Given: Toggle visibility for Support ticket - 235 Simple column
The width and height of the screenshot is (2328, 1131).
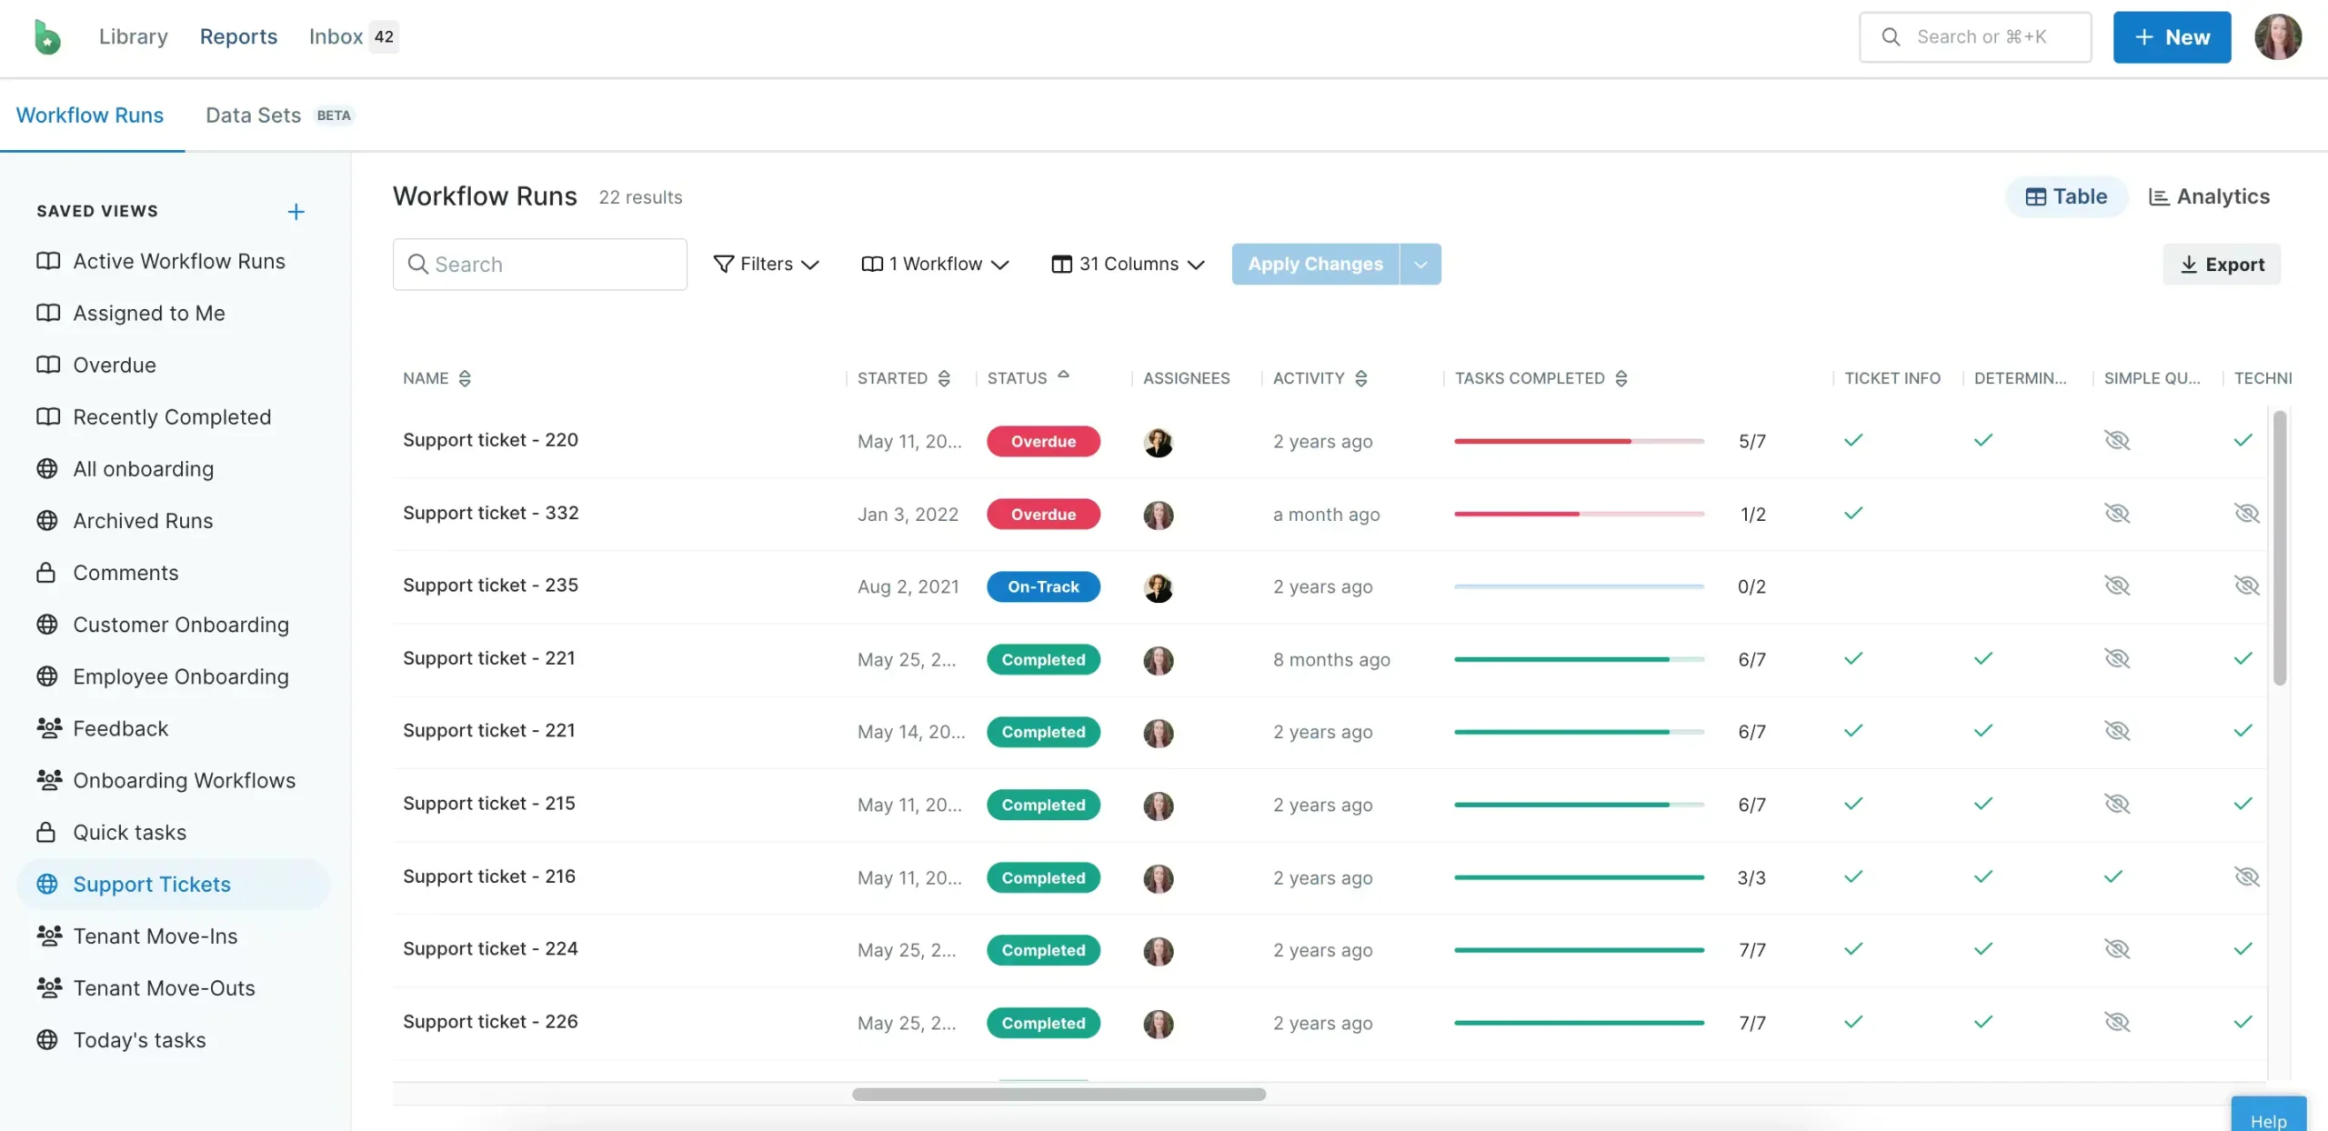Looking at the screenshot, I should 2118,586.
